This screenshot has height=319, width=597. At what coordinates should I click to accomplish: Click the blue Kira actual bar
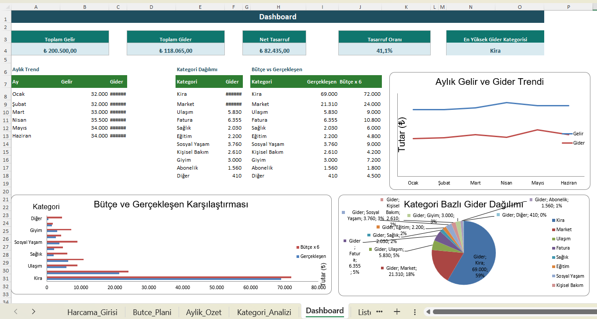tap(164, 279)
